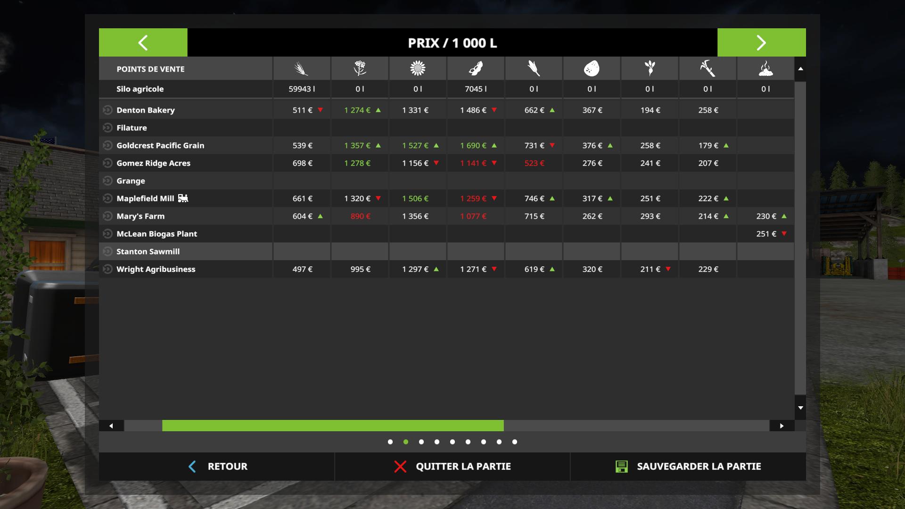
Task: Select the canola flower column icon
Action: 360,69
